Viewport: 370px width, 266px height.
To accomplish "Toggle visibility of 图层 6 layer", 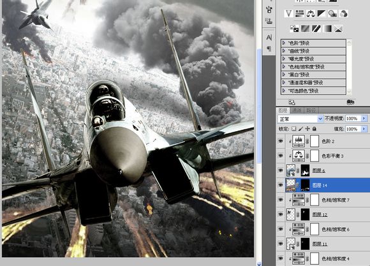I will (281, 170).
